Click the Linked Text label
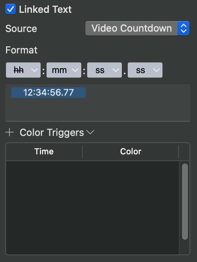Screen dimensions: 197x262 (x=45, y=9)
